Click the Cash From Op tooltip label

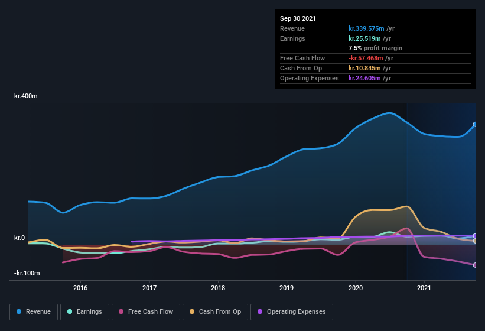tap(301, 68)
